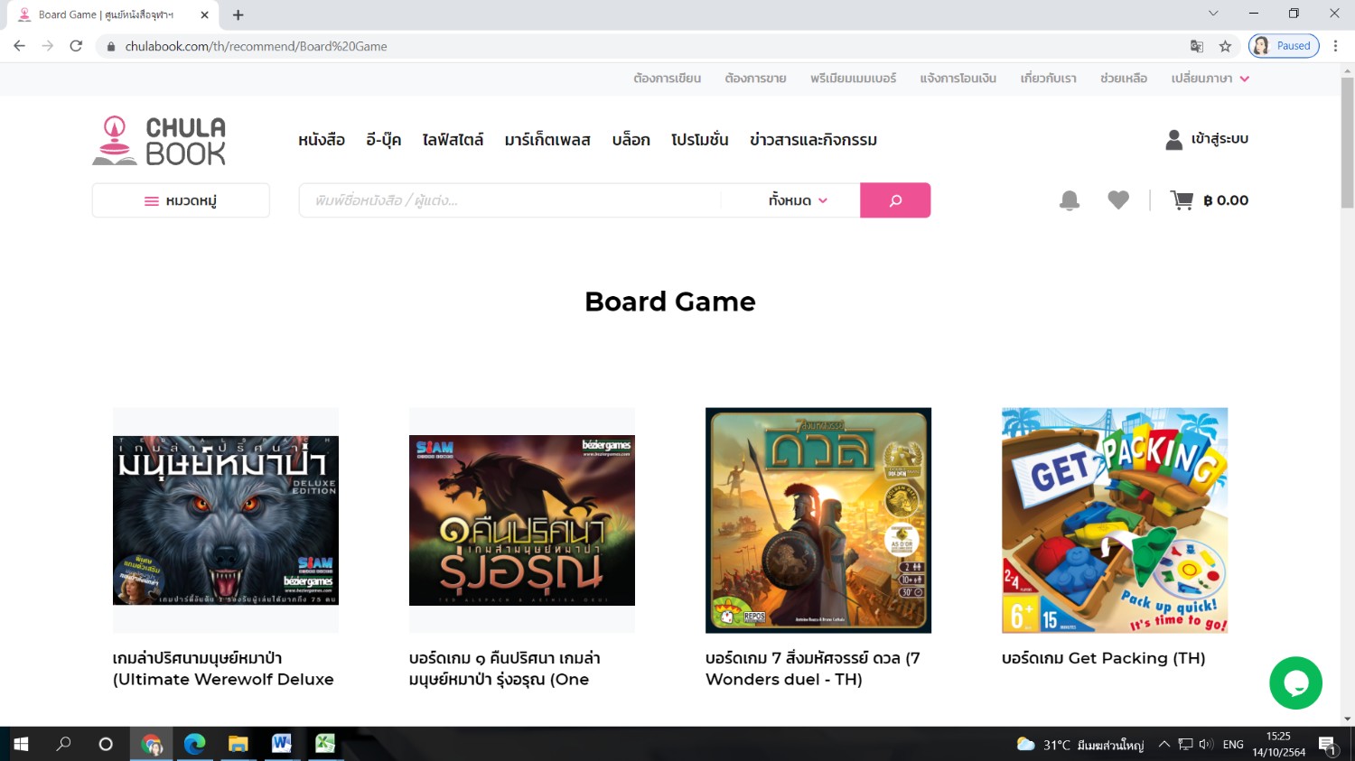Click the site lock icon in address bar

111,46
